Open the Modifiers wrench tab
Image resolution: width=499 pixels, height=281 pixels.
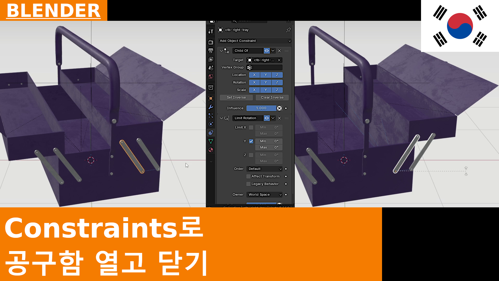211,107
